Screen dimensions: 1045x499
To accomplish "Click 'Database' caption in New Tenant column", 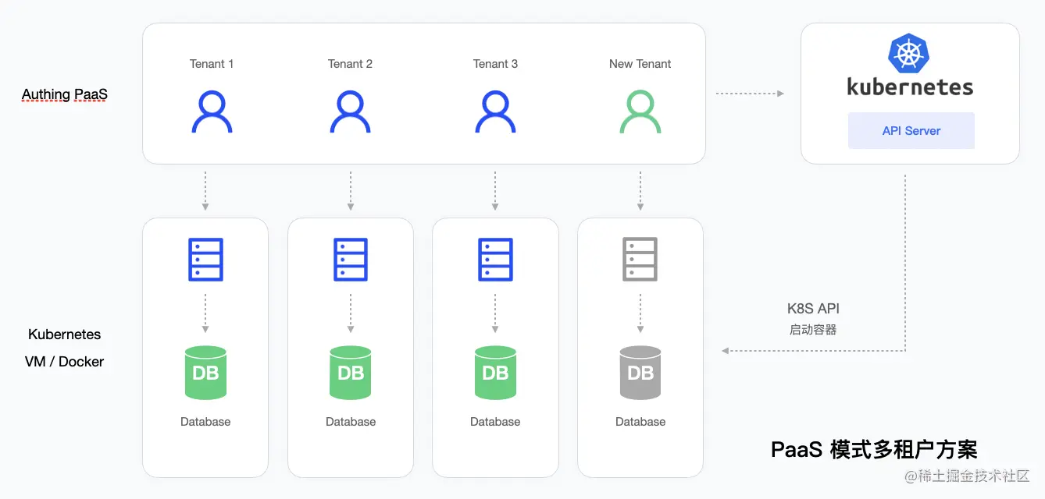I will click(x=640, y=422).
